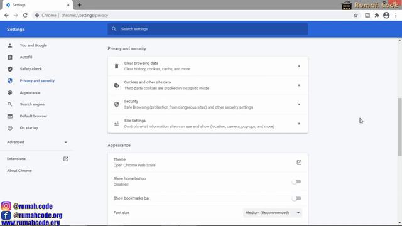
Task: Enable the Show bookmarks bar switch
Action: 296,198
